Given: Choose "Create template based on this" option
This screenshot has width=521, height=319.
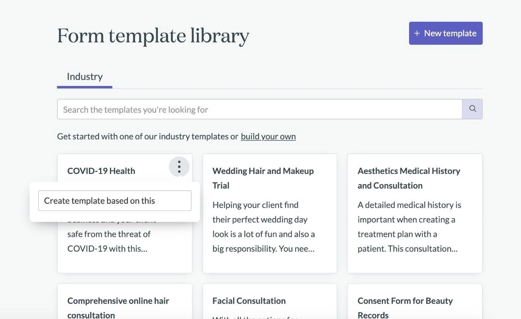Looking at the screenshot, I should click(x=115, y=201).
